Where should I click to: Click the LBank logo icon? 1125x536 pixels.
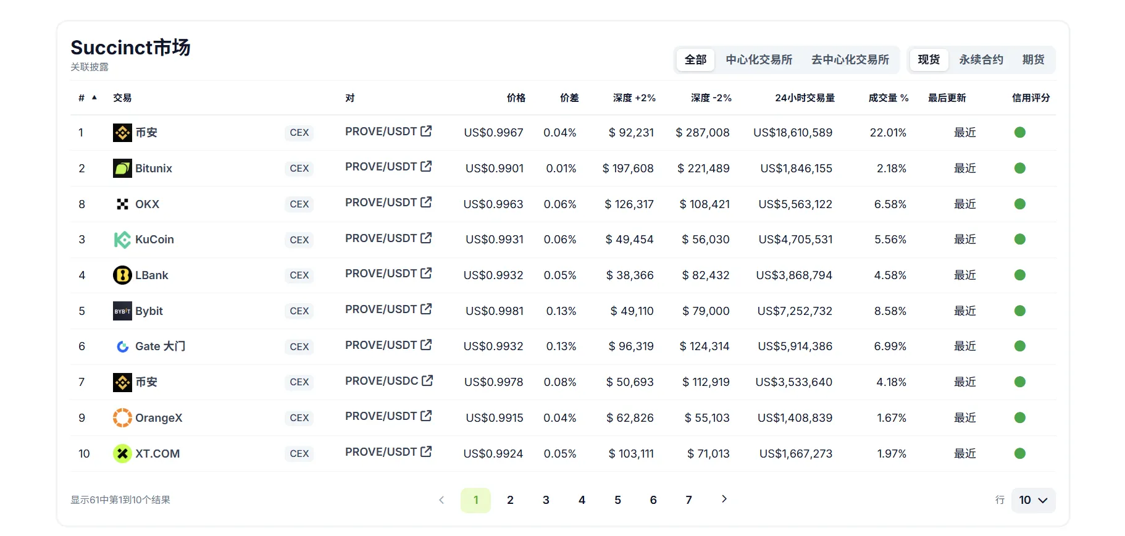tap(122, 275)
